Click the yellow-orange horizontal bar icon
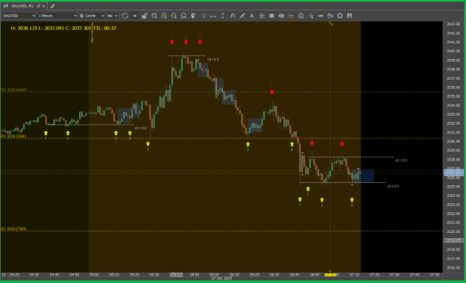This screenshot has height=283, width=466. click(x=321, y=16)
